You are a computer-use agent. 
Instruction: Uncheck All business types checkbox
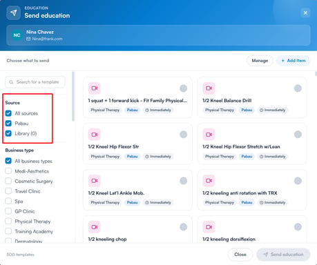pyautogui.click(x=8, y=161)
